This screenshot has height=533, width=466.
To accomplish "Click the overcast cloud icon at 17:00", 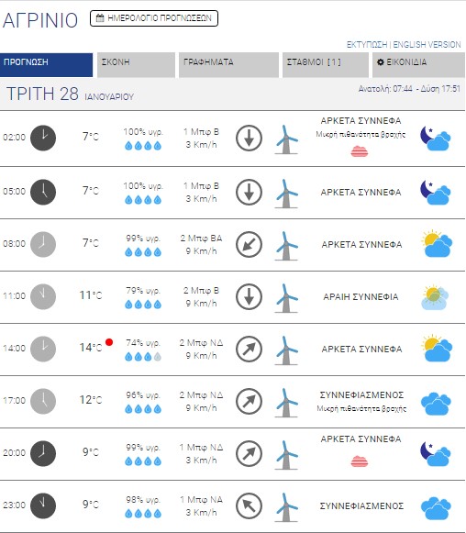I will [x=436, y=404].
